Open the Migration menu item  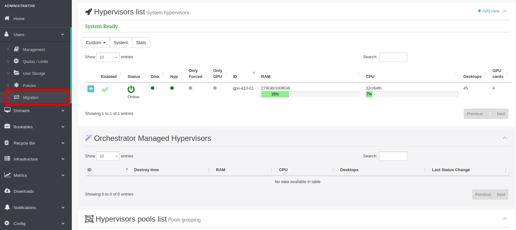coord(30,98)
